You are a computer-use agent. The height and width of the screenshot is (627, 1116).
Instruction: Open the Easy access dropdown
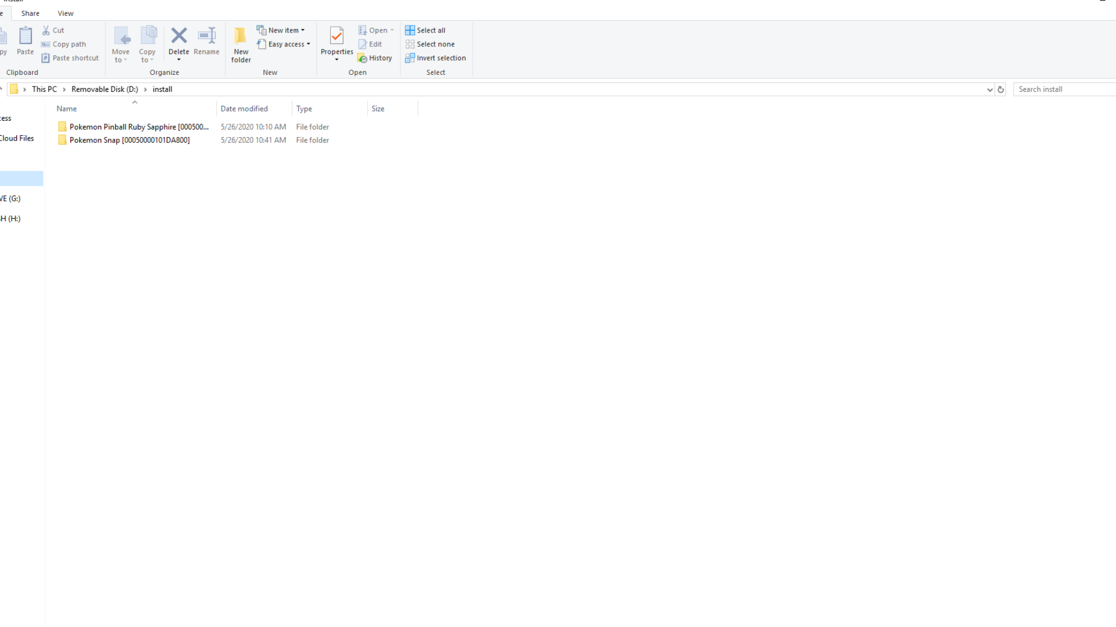284,44
